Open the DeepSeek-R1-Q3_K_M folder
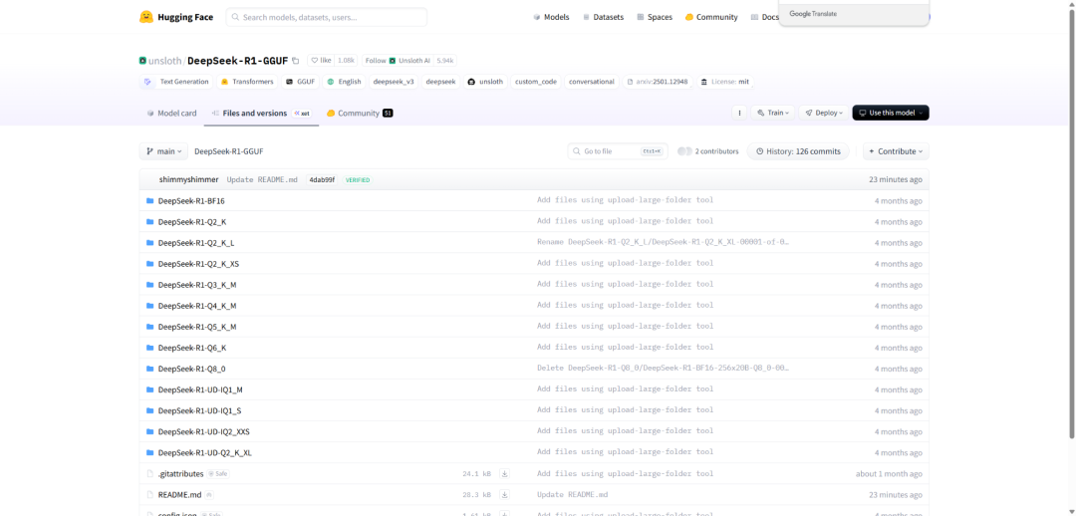Viewport: 1076px width, 516px height. [197, 285]
